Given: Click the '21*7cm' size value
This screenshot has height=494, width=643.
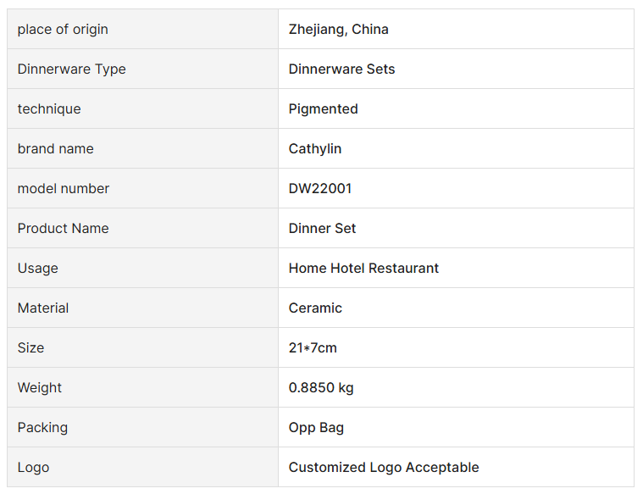Looking at the screenshot, I should click(x=313, y=348).
